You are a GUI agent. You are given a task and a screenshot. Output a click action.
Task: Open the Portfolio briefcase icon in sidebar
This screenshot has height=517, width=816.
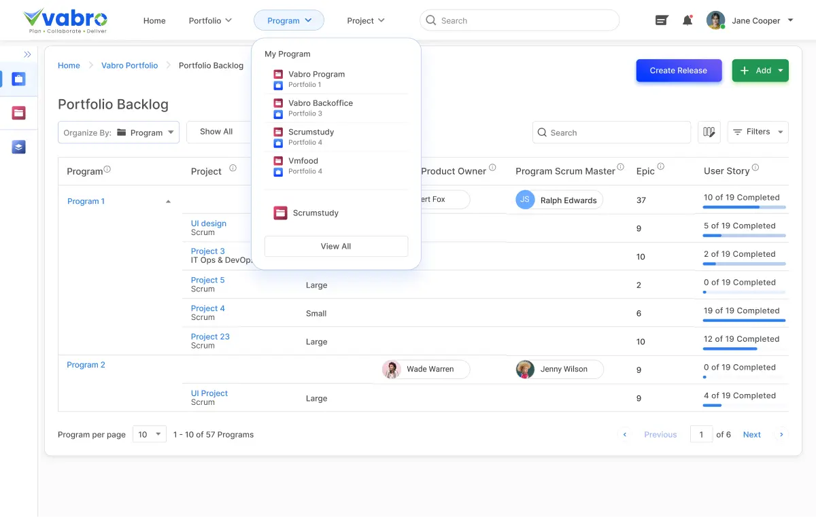(x=19, y=78)
